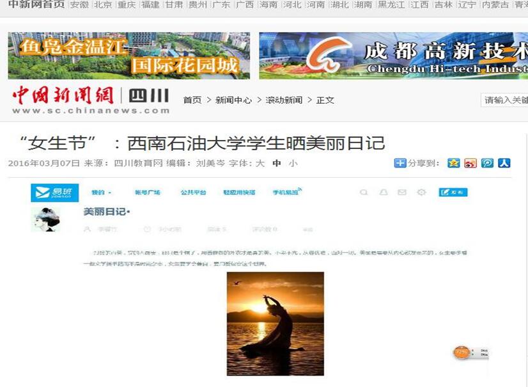This screenshot has width=528, height=387.
Task: Click the keyword search input field
Action: (x=504, y=100)
